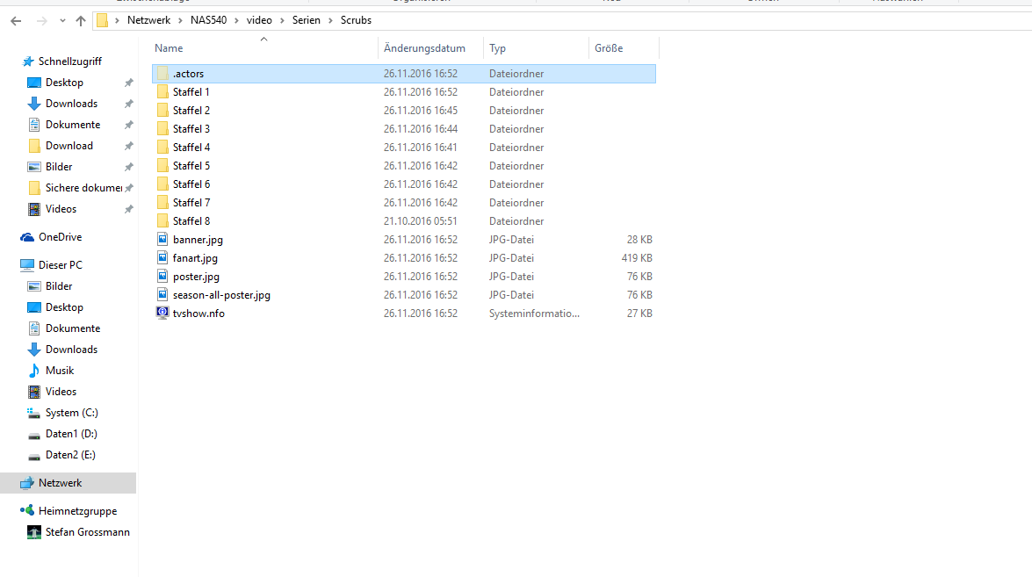Sort by the Änderungsdatum column header
The image size is (1032, 577).
tap(424, 48)
